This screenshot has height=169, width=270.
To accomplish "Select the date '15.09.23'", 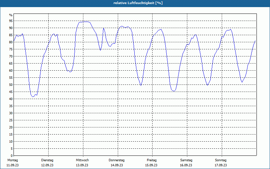I will click(x=151, y=165).
